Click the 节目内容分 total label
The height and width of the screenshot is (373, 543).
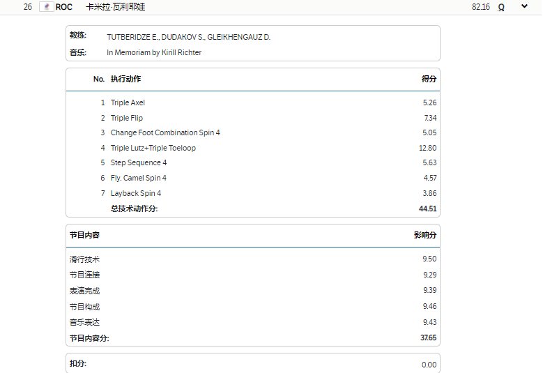point(89,338)
